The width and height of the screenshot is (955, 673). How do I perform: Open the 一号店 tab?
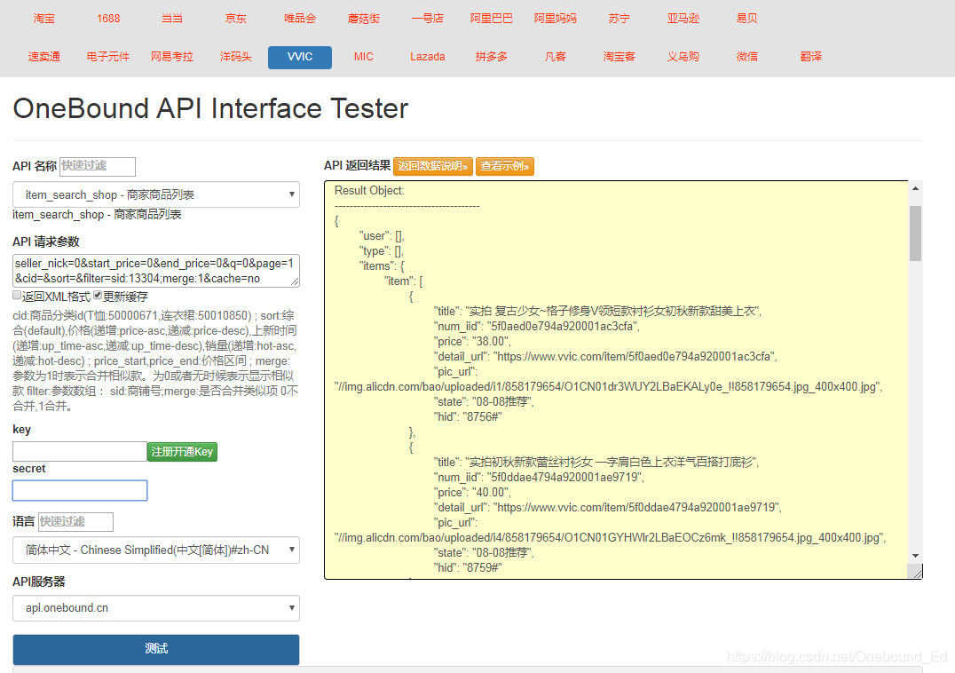click(x=428, y=19)
